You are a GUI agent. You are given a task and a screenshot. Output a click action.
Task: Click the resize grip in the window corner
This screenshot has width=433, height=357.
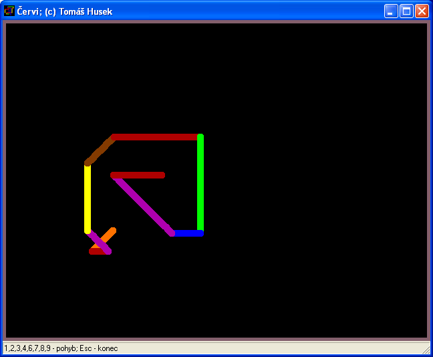tap(426, 350)
